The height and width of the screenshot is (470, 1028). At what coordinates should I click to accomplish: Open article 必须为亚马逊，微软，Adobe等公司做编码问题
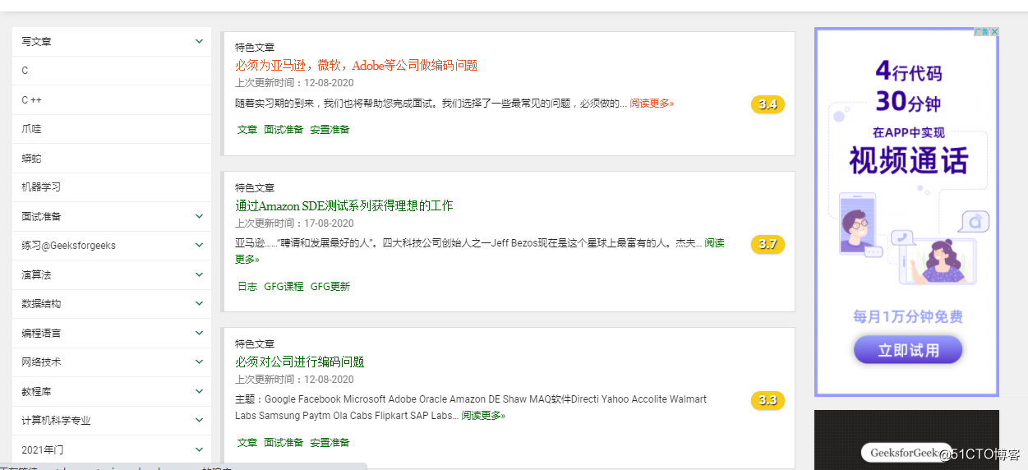356,65
